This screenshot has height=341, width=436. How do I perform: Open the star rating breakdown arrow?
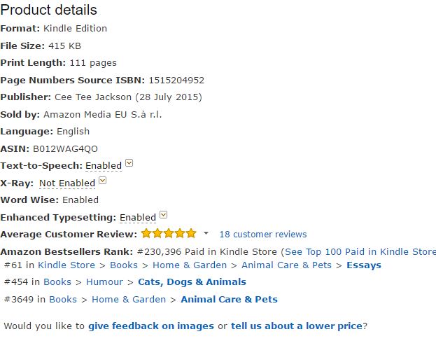(x=206, y=233)
